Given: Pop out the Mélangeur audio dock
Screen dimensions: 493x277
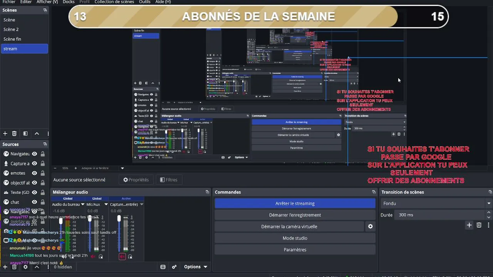Looking at the screenshot, I should [x=207, y=192].
